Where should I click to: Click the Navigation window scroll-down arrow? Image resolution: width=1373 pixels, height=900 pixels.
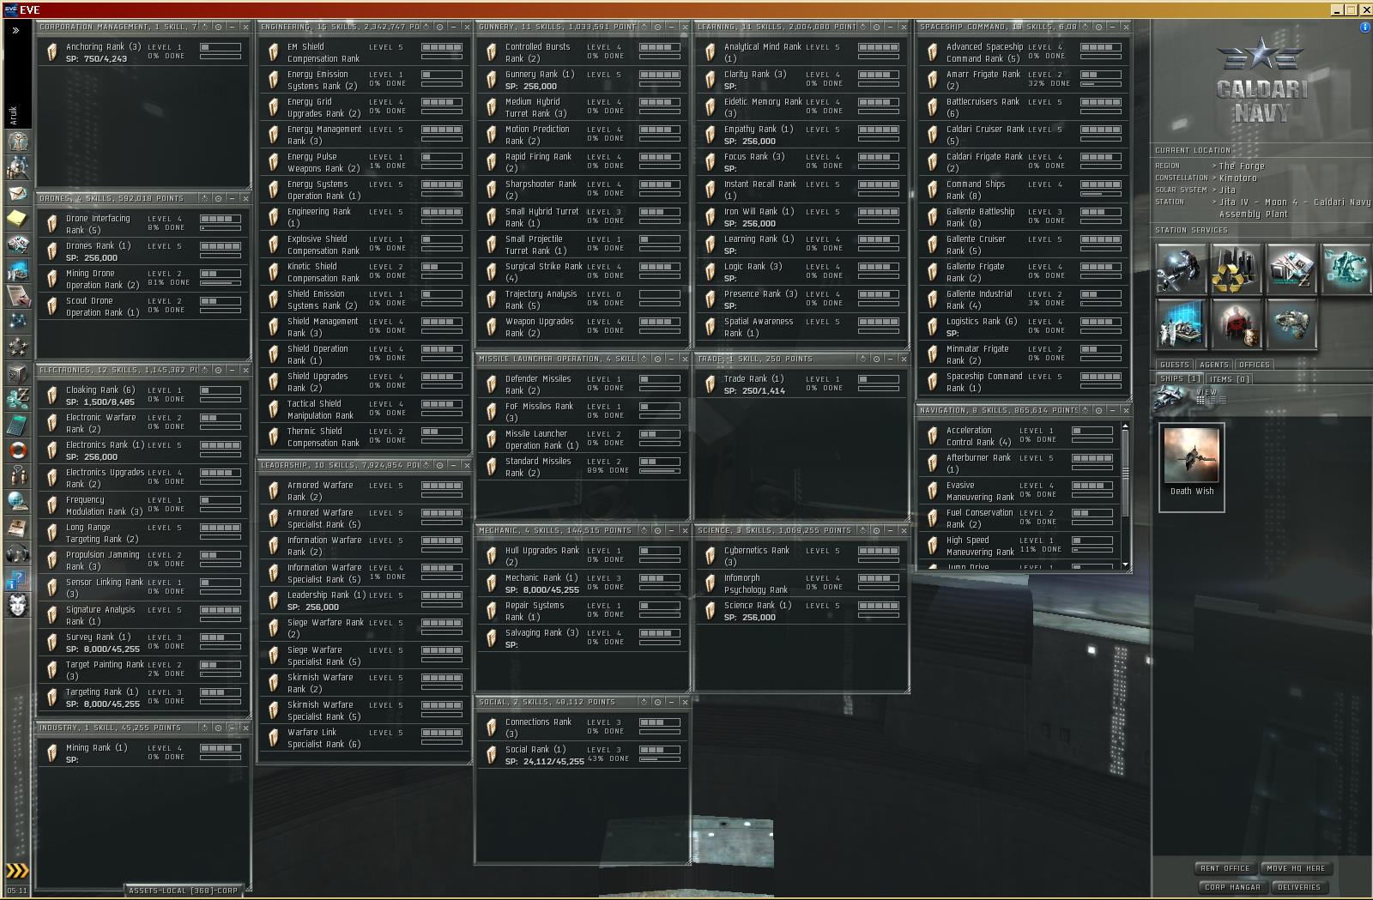tap(1125, 565)
